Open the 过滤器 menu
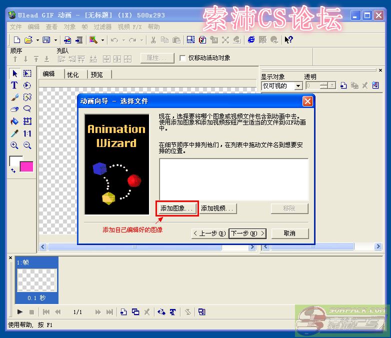 pos(102,26)
